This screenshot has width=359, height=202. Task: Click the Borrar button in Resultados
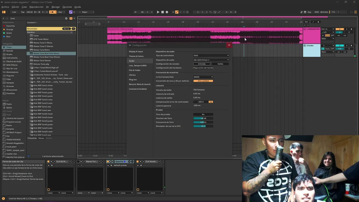66,29
